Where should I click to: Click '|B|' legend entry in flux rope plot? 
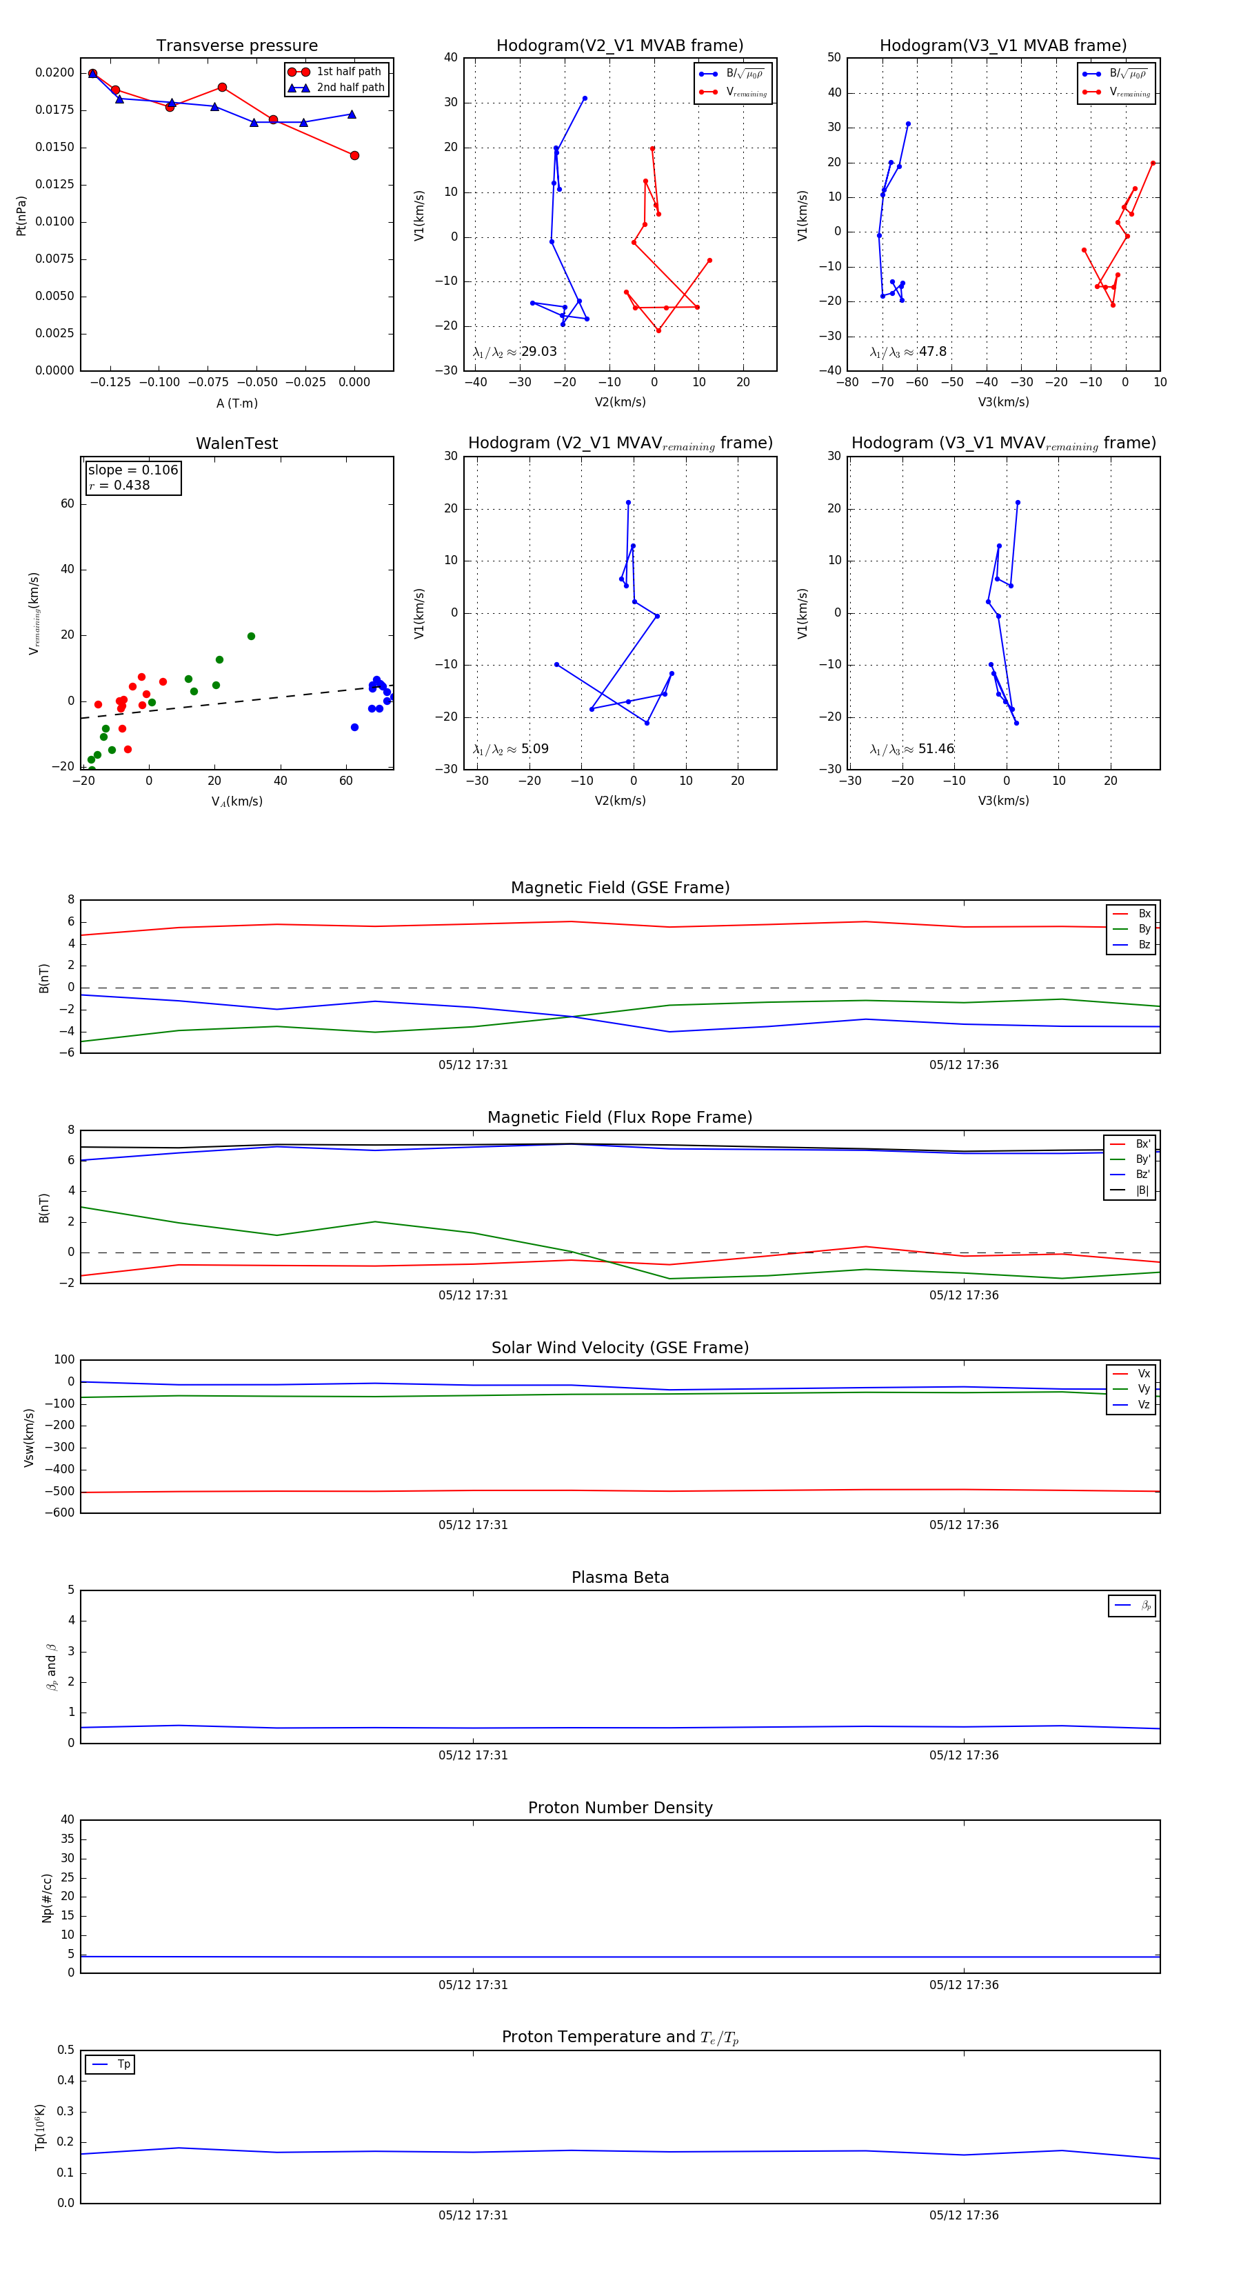pyautogui.click(x=1130, y=1191)
